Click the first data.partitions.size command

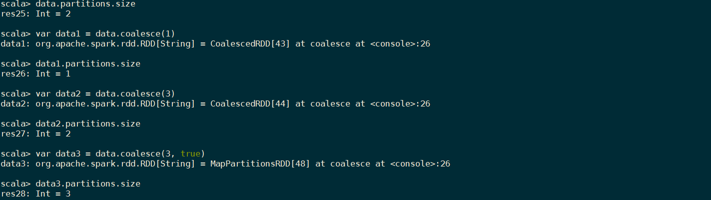pos(85,3)
